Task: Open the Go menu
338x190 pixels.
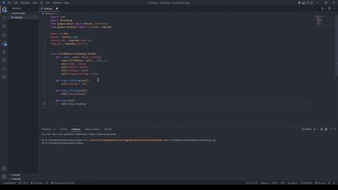Action: pos(41,3)
